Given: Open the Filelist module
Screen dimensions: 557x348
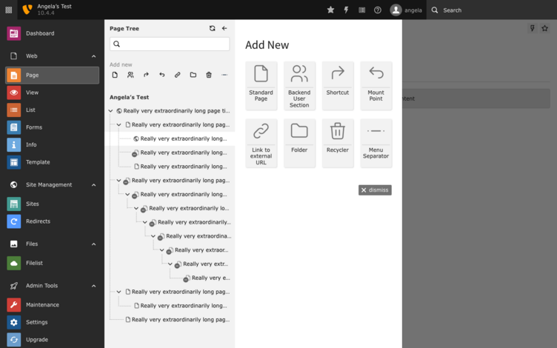Looking at the screenshot, I should (x=52, y=263).
